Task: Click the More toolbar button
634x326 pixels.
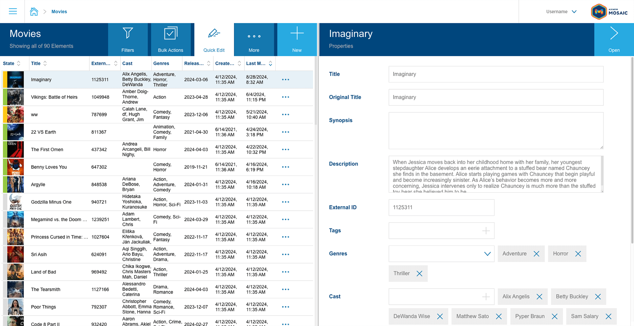Action: (x=254, y=40)
